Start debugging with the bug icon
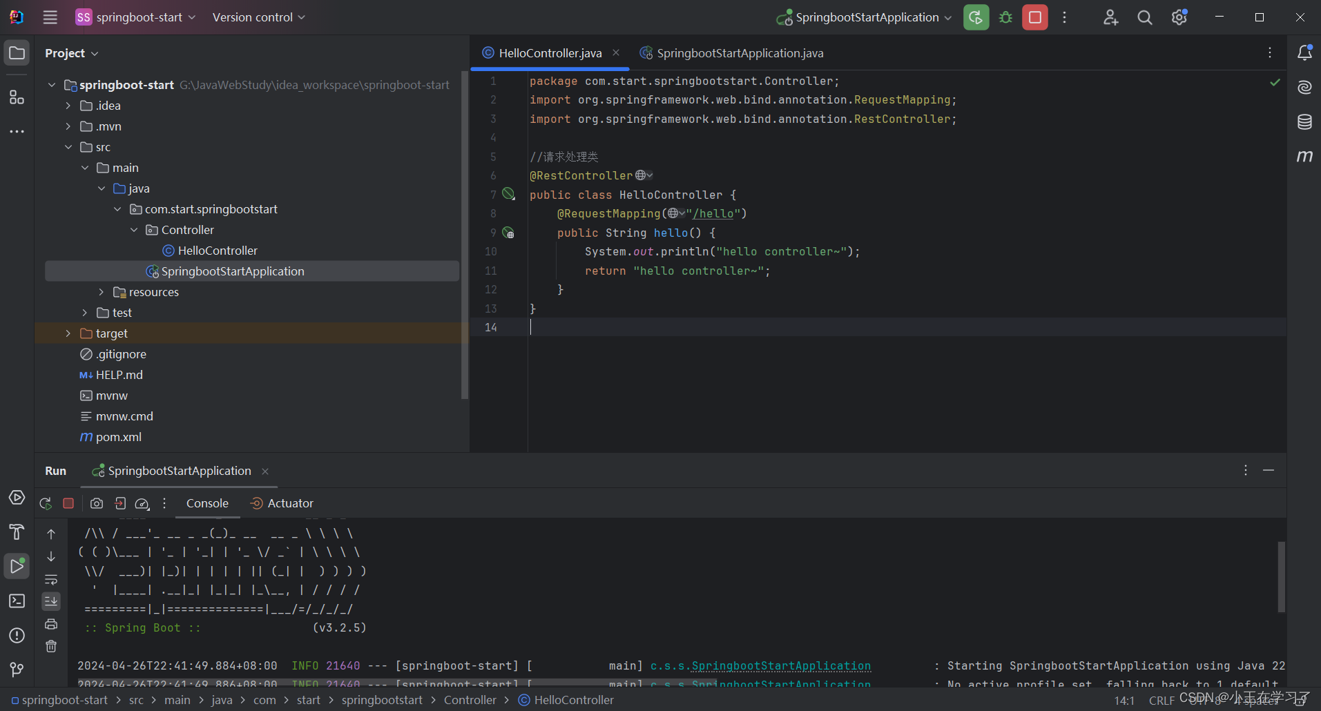Screen dimensions: 1321x711 (x=1005, y=17)
